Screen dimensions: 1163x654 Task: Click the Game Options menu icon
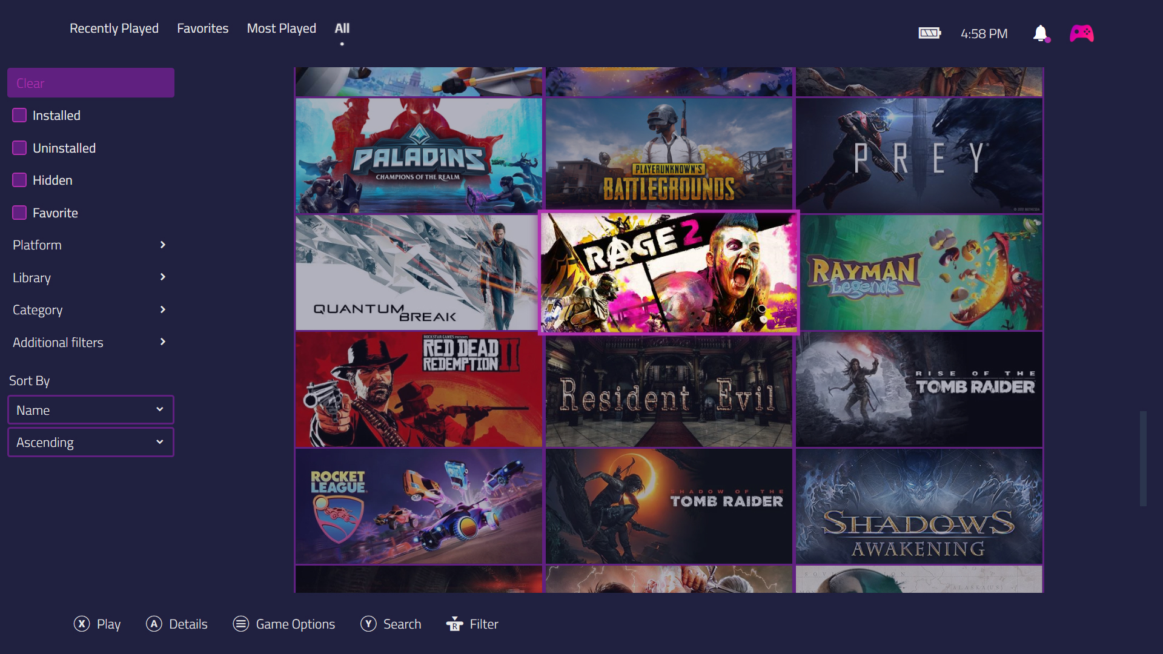(241, 624)
